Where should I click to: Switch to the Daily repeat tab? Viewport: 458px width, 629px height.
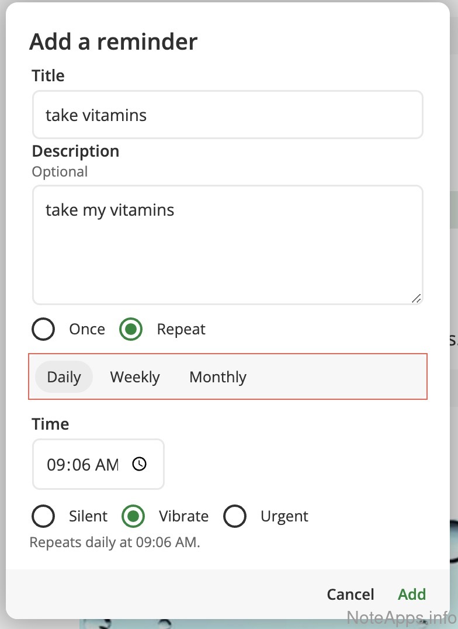(x=64, y=377)
